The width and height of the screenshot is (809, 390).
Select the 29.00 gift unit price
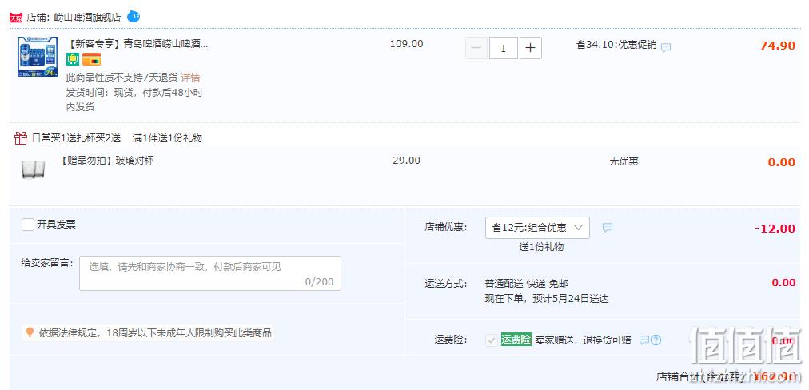tap(407, 161)
